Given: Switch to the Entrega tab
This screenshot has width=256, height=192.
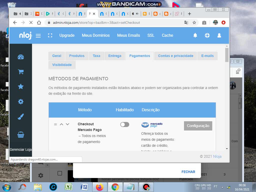Looking at the screenshot, I should (x=115, y=56).
